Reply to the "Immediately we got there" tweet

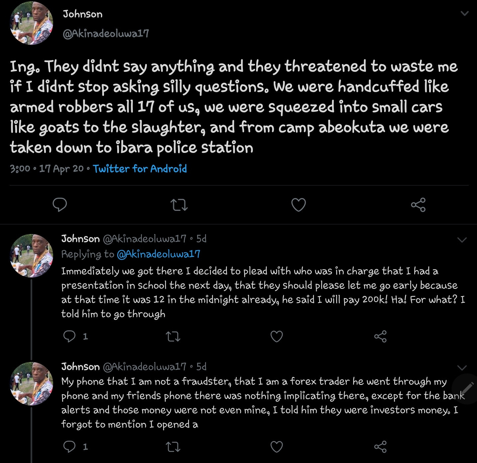pos(69,336)
